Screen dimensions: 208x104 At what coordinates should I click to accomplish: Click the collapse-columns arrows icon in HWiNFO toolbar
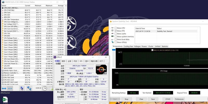[x=10, y=88]
